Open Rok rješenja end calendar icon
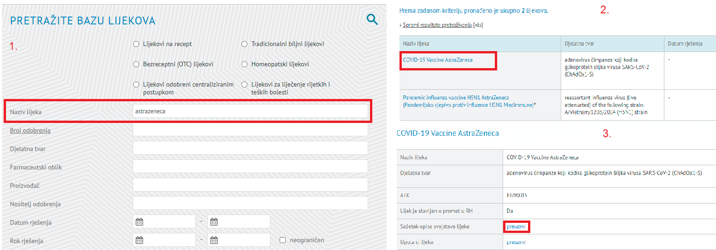Viewport: 716px width, 250px height. click(214, 240)
